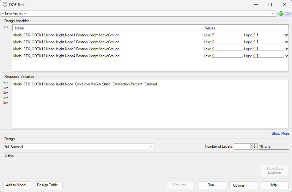Click the green-arrow icon beside Response Variables list
292x192 pixels.
point(6,83)
